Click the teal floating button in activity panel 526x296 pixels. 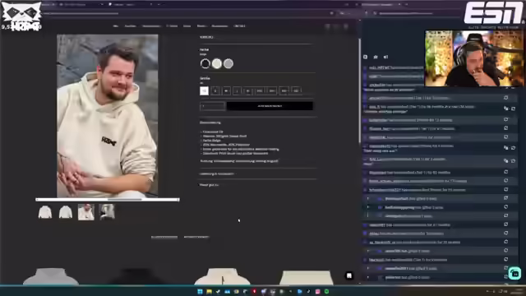(514, 274)
